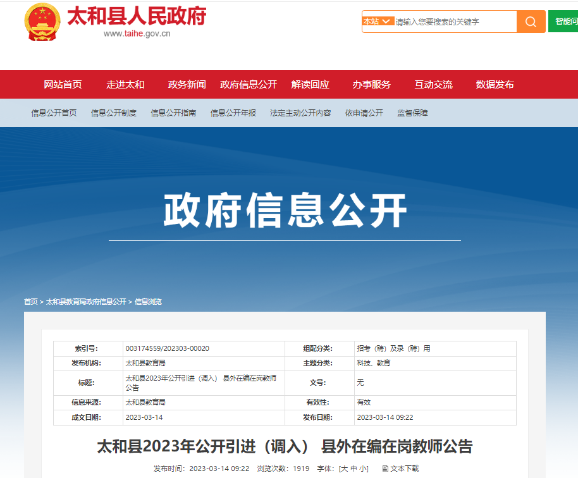The width and height of the screenshot is (578, 478).
Task: Go to the 走进太和 menu
Action: pos(125,85)
